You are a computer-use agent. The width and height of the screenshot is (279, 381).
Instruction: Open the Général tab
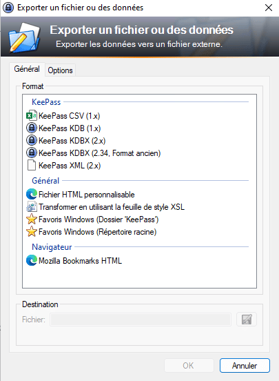(27, 69)
